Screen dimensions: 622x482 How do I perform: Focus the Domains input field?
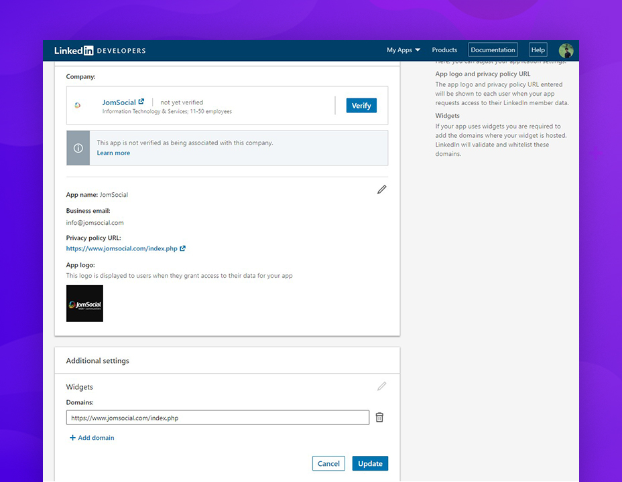(x=218, y=418)
